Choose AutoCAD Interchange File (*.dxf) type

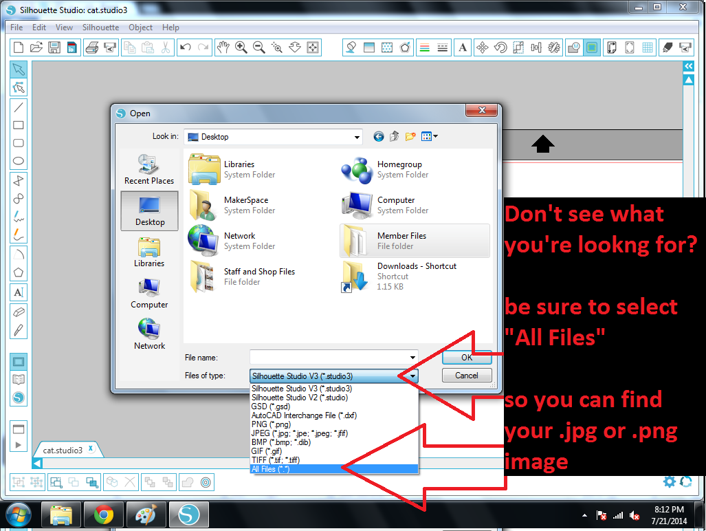coord(334,415)
